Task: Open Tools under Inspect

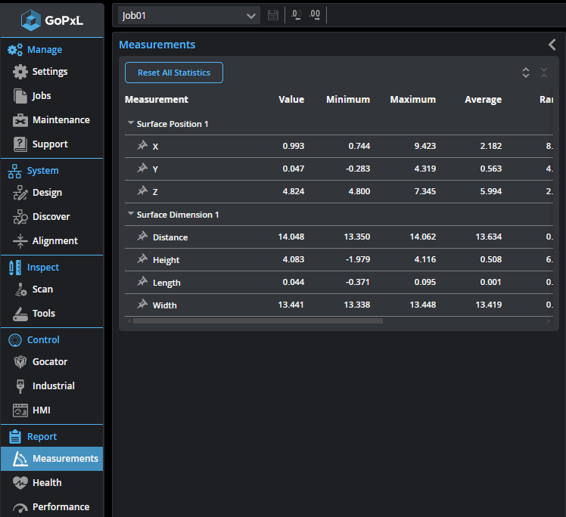Action: pos(43,313)
